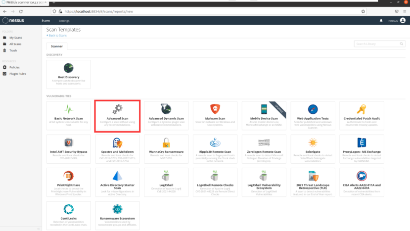
Task: Click the notifications bell icon
Action: (x=381, y=20)
